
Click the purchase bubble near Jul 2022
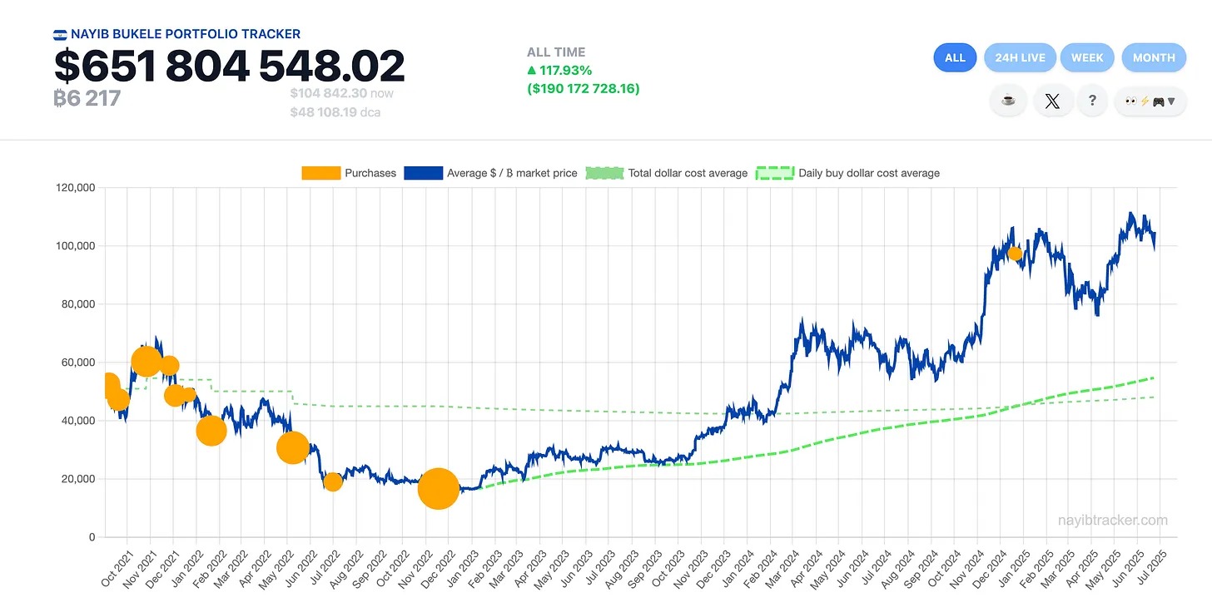pyautogui.click(x=333, y=481)
